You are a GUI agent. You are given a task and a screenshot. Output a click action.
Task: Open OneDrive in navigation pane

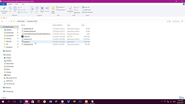point(8,51)
